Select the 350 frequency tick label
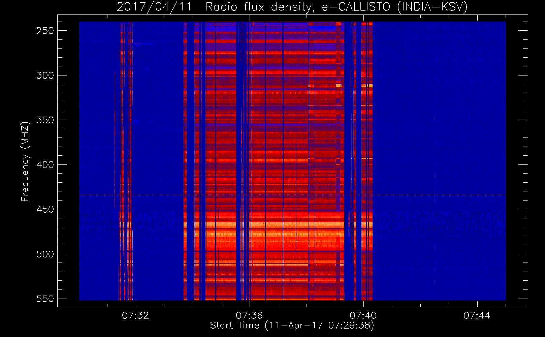 [45, 120]
